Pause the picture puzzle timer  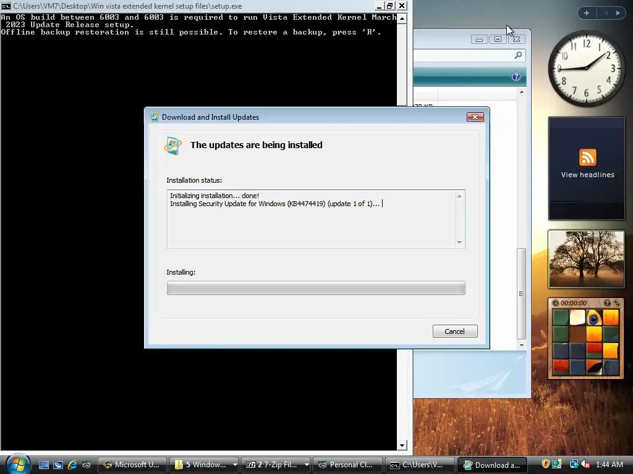[x=556, y=303]
